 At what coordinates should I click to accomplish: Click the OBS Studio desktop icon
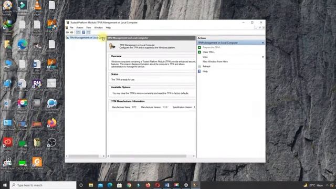(x=51, y=144)
